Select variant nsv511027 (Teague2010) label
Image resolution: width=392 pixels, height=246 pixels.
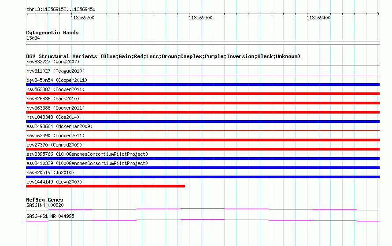pos(55,71)
